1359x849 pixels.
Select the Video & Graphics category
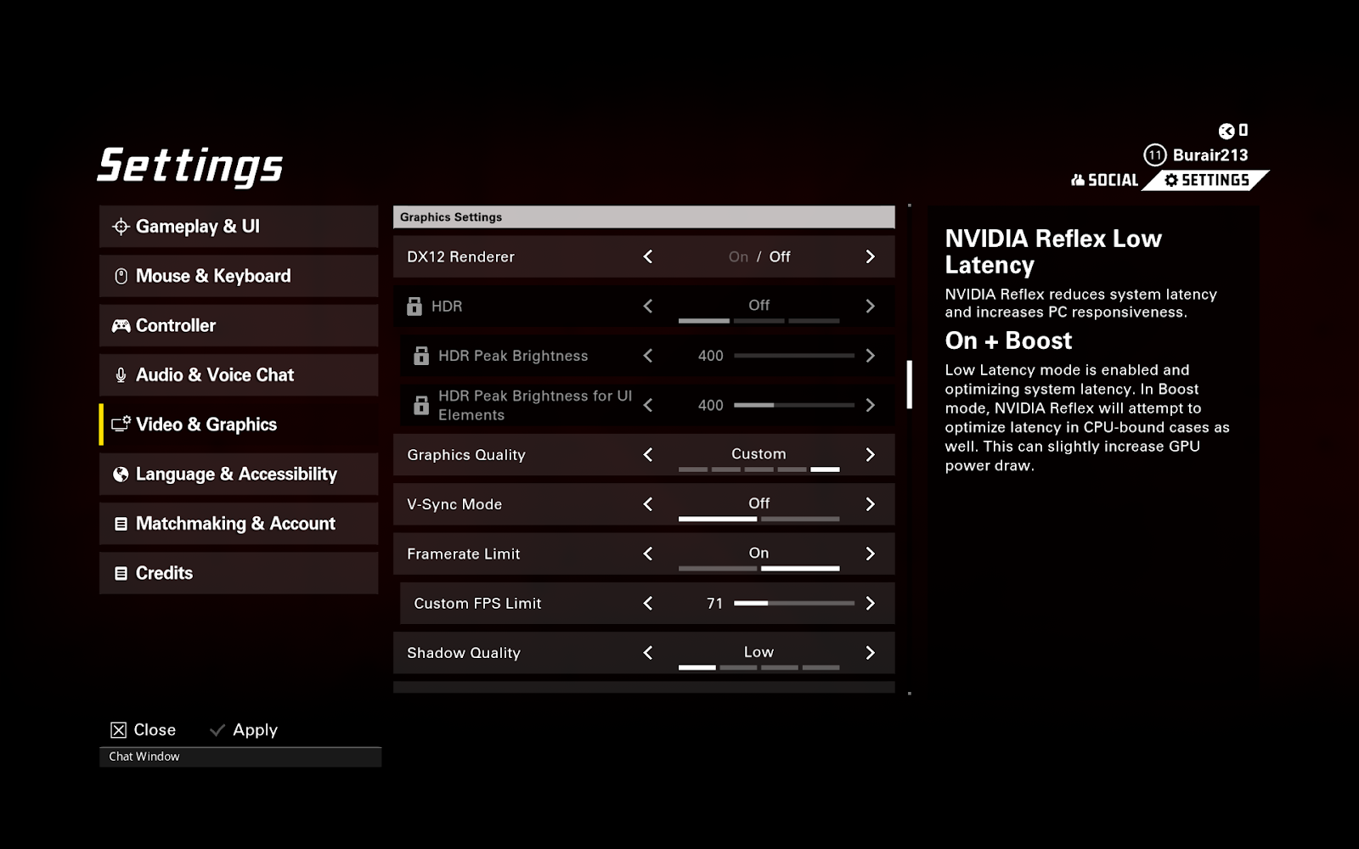(x=239, y=424)
